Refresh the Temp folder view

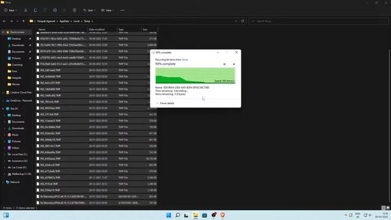point(243,21)
